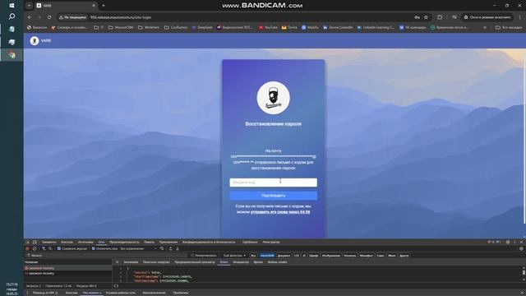The height and width of the screenshot is (296, 526).
Task: Open network search magnifier in DevTools
Action: coord(50,248)
